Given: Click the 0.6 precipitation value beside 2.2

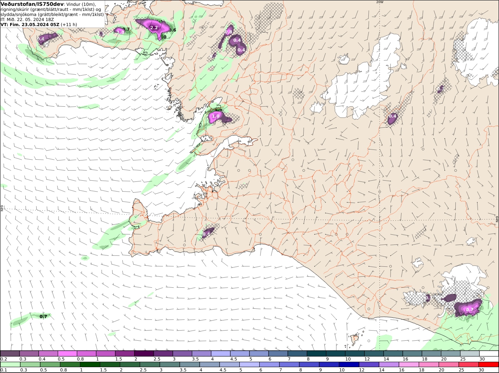Looking at the screenshot, I should pos(172,30).
